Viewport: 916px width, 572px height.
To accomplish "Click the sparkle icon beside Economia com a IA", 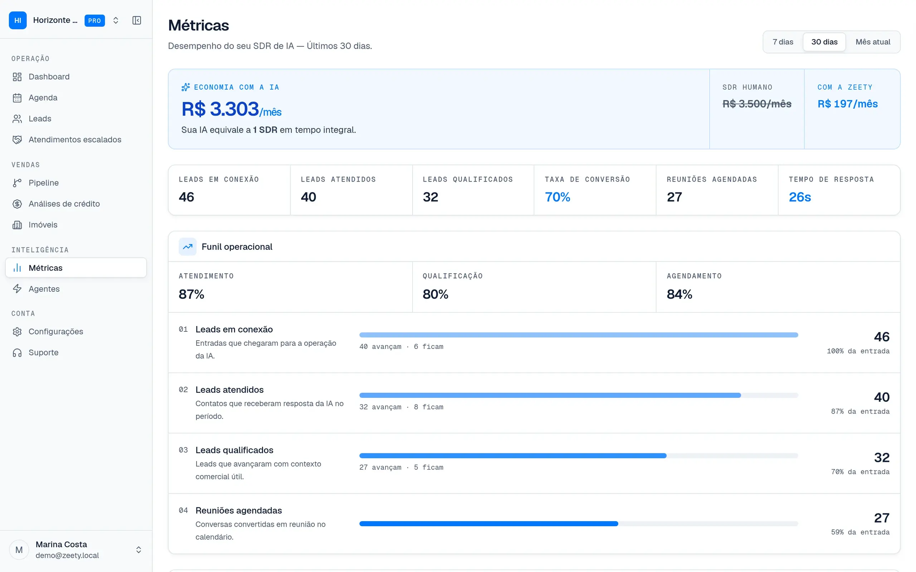I will pyautogui.click(x=185, y=87).
